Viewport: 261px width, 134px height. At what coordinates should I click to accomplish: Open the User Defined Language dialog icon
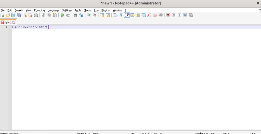click(132, 15)
